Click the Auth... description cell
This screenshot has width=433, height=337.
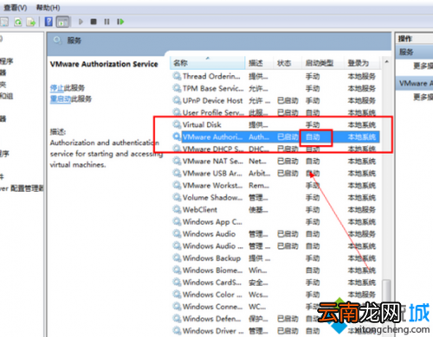[x=259, y=137]
